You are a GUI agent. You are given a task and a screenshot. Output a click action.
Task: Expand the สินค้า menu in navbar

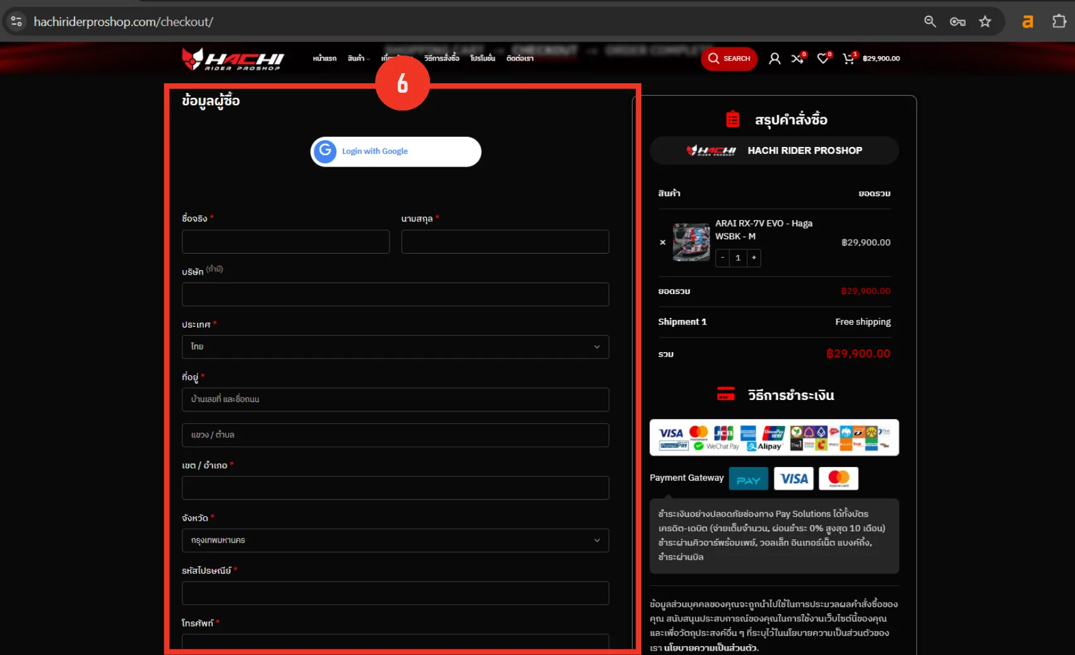pos(358,59)
